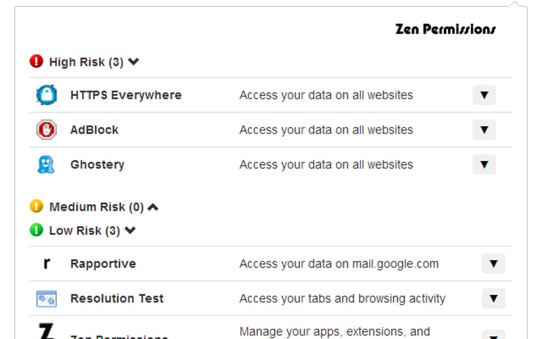The image size is (542, 339).
Task: Open the dropdown next to HTTPS Everywhere
Action: click(x=484, y=95)
